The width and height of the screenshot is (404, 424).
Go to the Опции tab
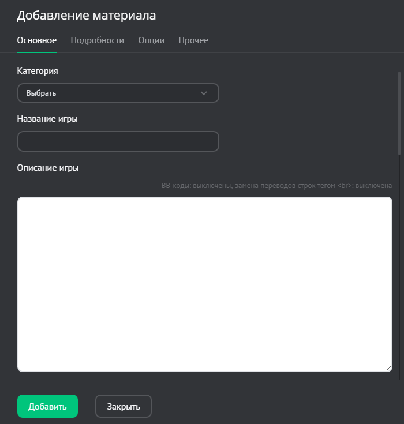(x=151, y=40)
